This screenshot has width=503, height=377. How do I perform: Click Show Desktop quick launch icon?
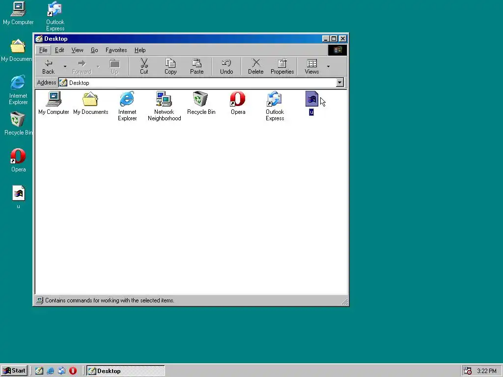[x=39, y=371]
